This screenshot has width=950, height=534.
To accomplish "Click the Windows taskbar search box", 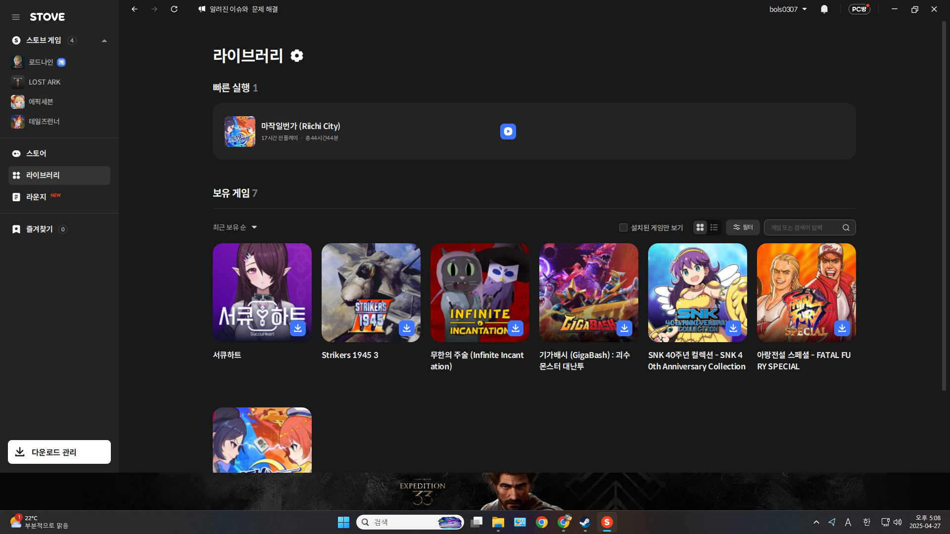I will [410, 522].
